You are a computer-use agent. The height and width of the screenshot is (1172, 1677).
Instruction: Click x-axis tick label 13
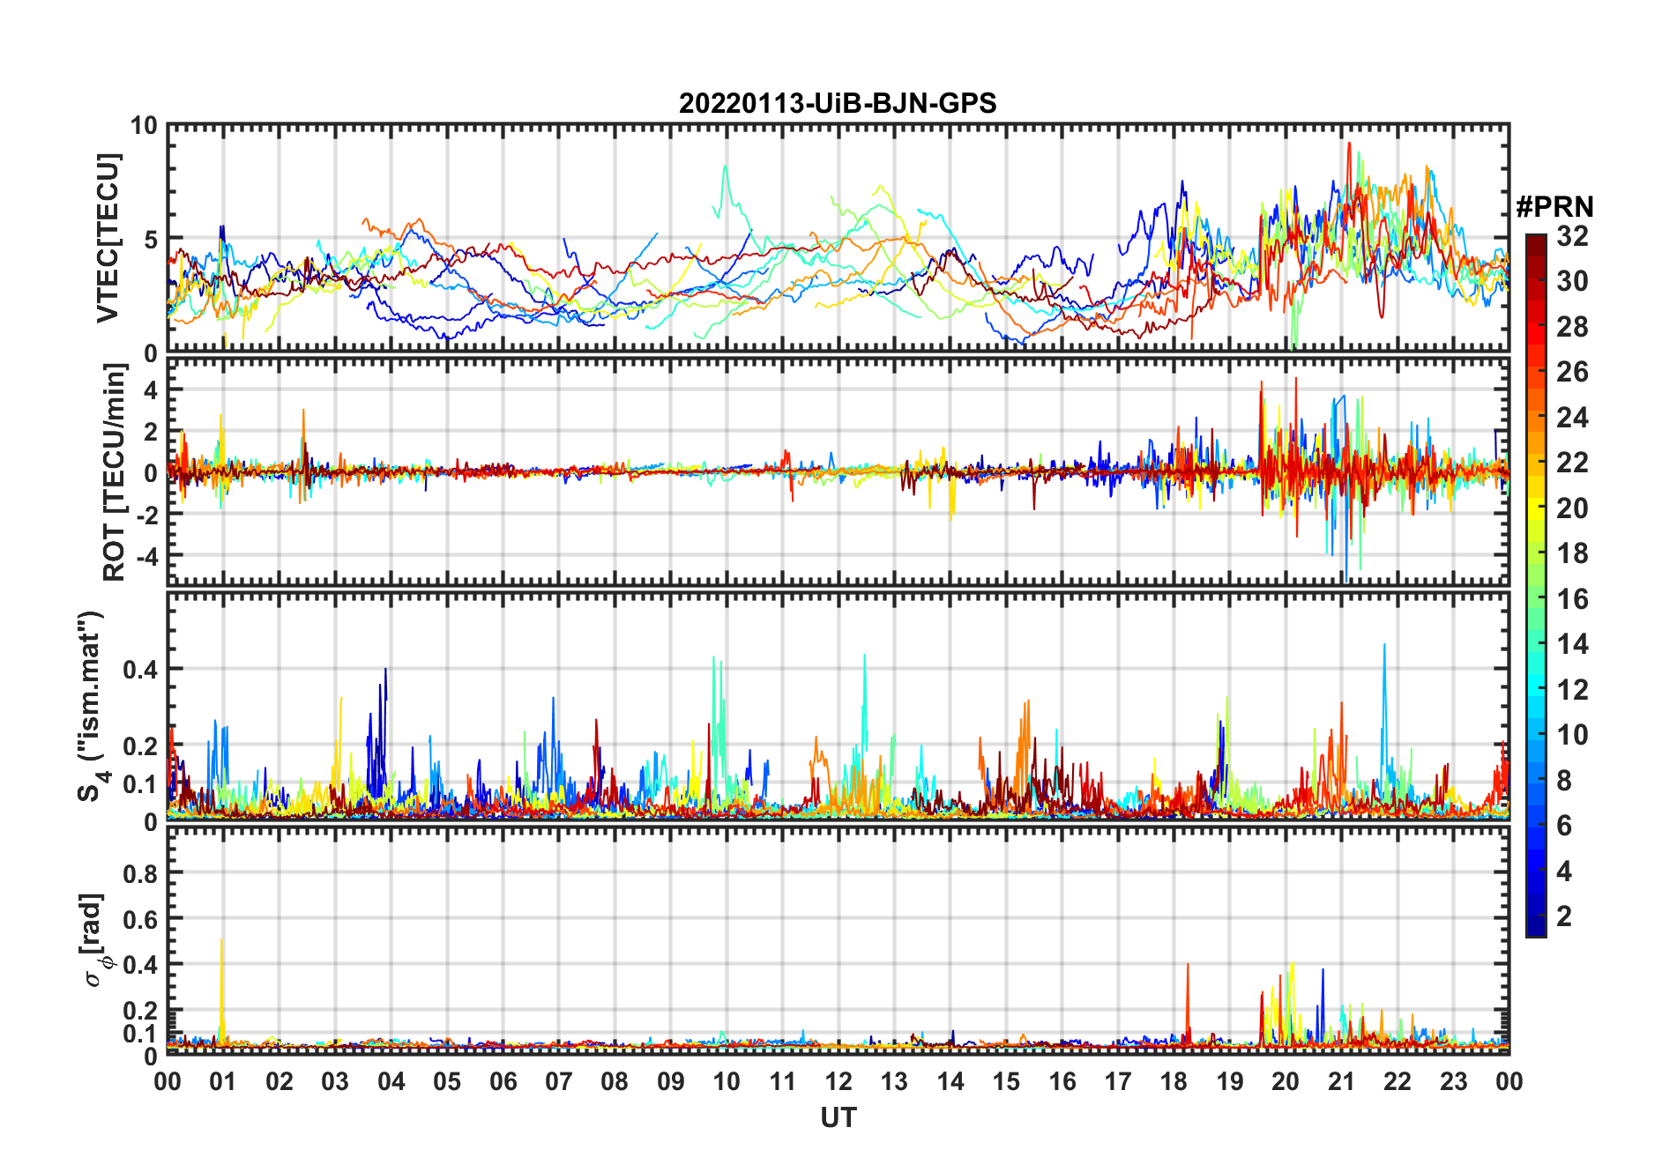tap(894, 1081)
